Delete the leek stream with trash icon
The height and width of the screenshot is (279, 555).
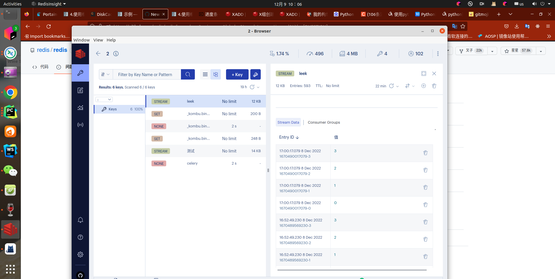(434, 86)
